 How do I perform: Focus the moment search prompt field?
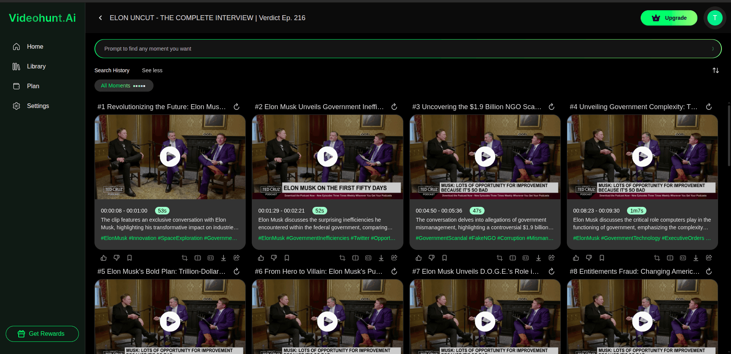408,49
